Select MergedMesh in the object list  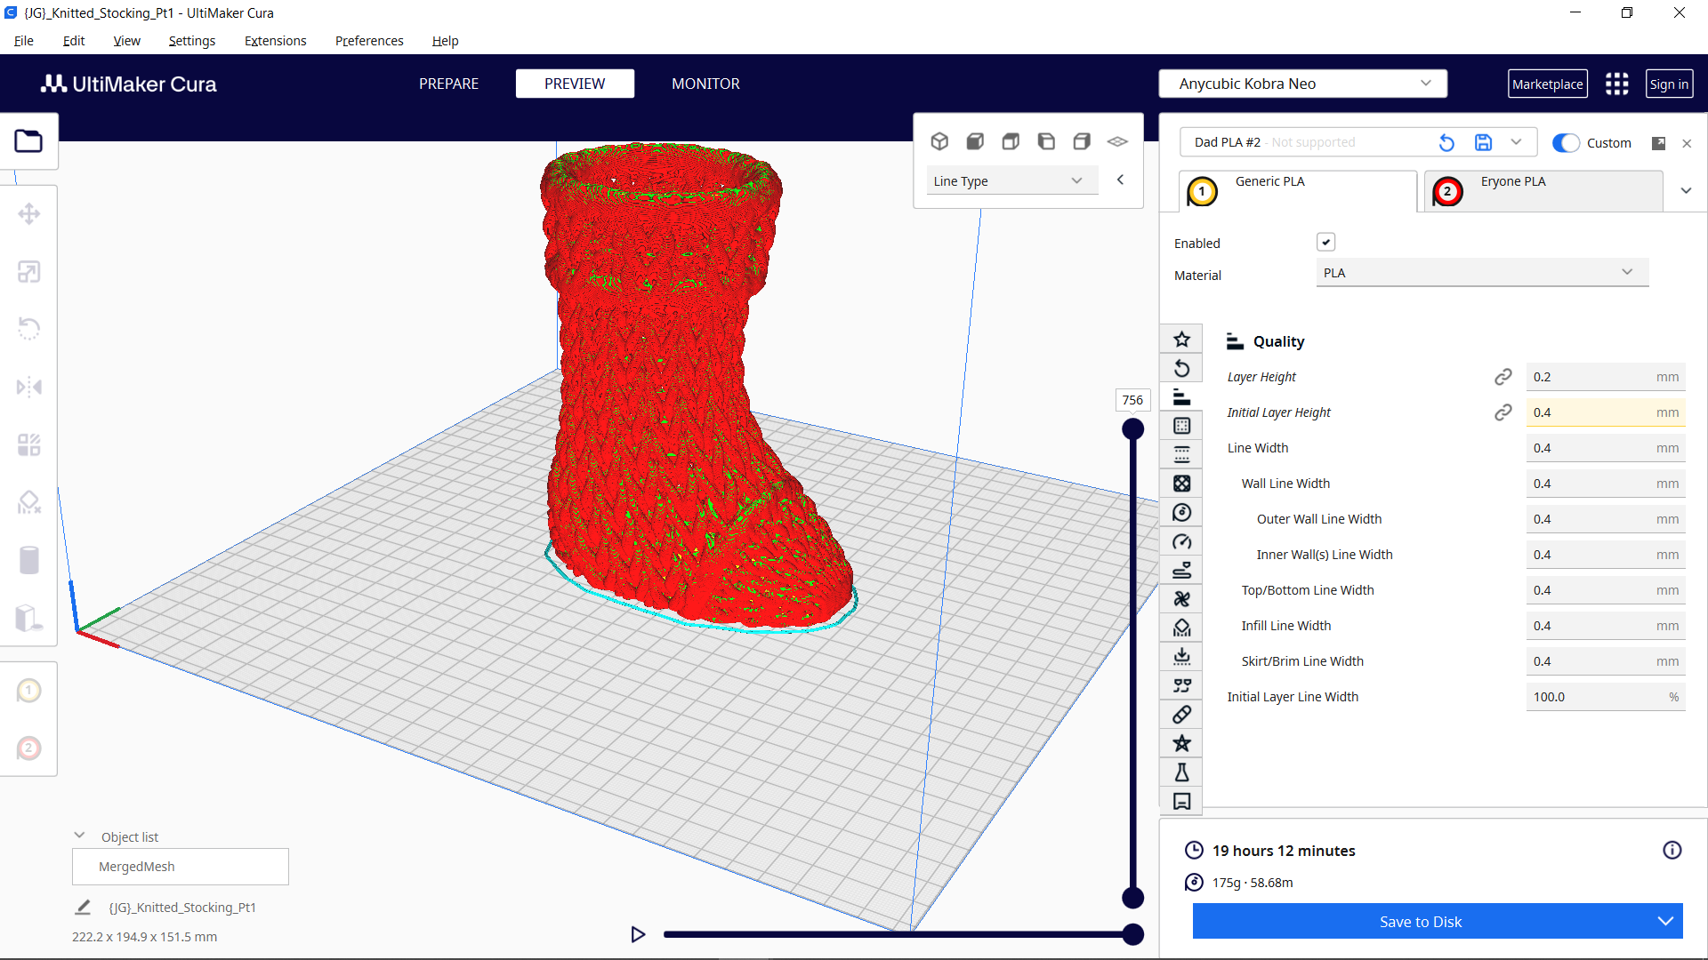click(x=180, y=866)
